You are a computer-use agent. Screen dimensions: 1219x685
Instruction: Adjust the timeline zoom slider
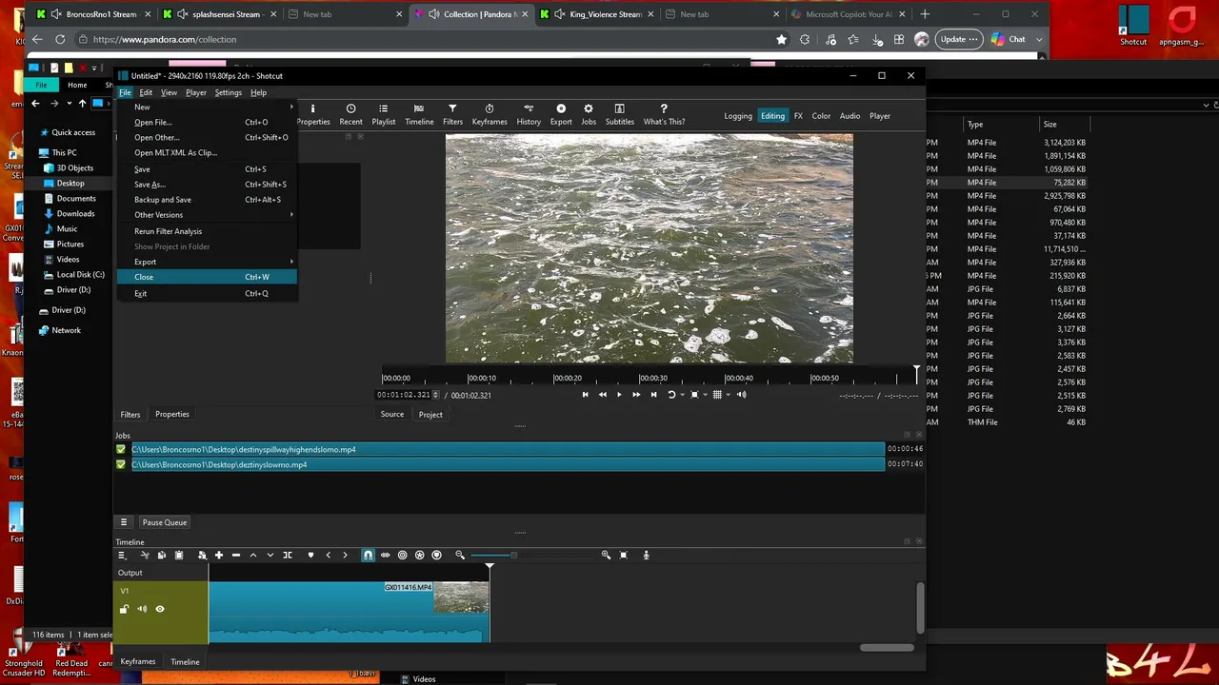(513, 555)
